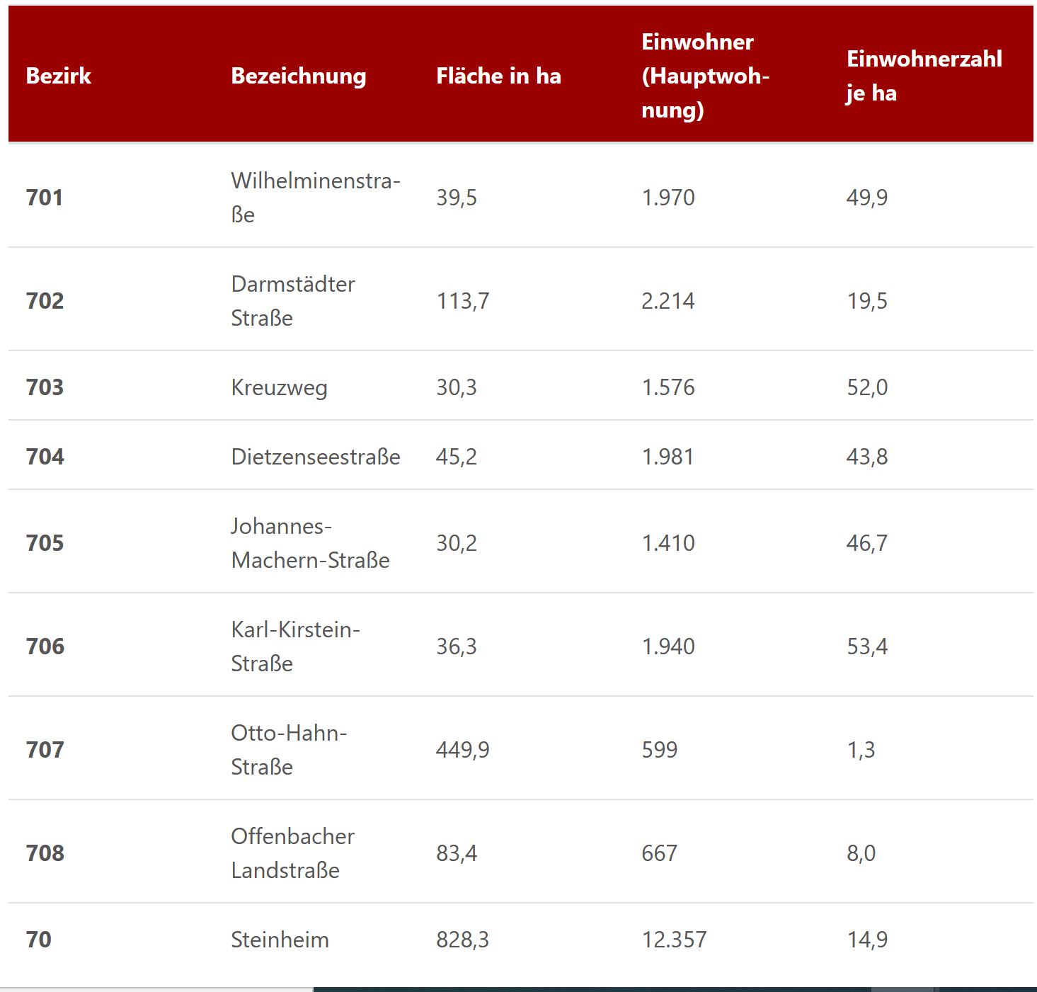
Task: Select the Dietzenseestraße cell
Action: (x=315, y=457)
